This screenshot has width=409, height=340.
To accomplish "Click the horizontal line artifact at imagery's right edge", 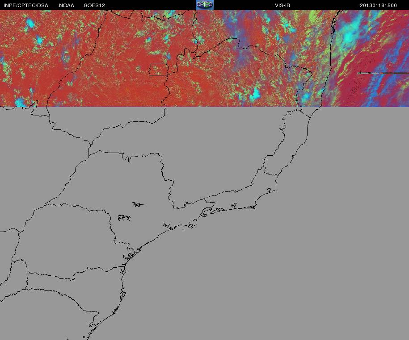I will [383, 73].
